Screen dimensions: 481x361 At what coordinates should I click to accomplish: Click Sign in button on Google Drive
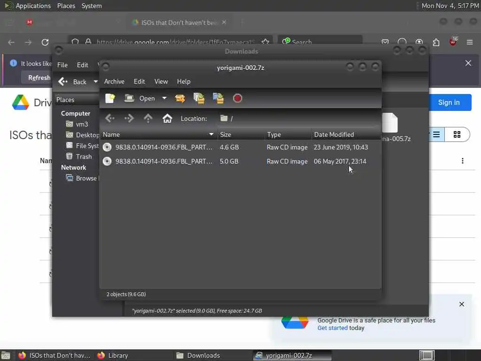[449, 102]
